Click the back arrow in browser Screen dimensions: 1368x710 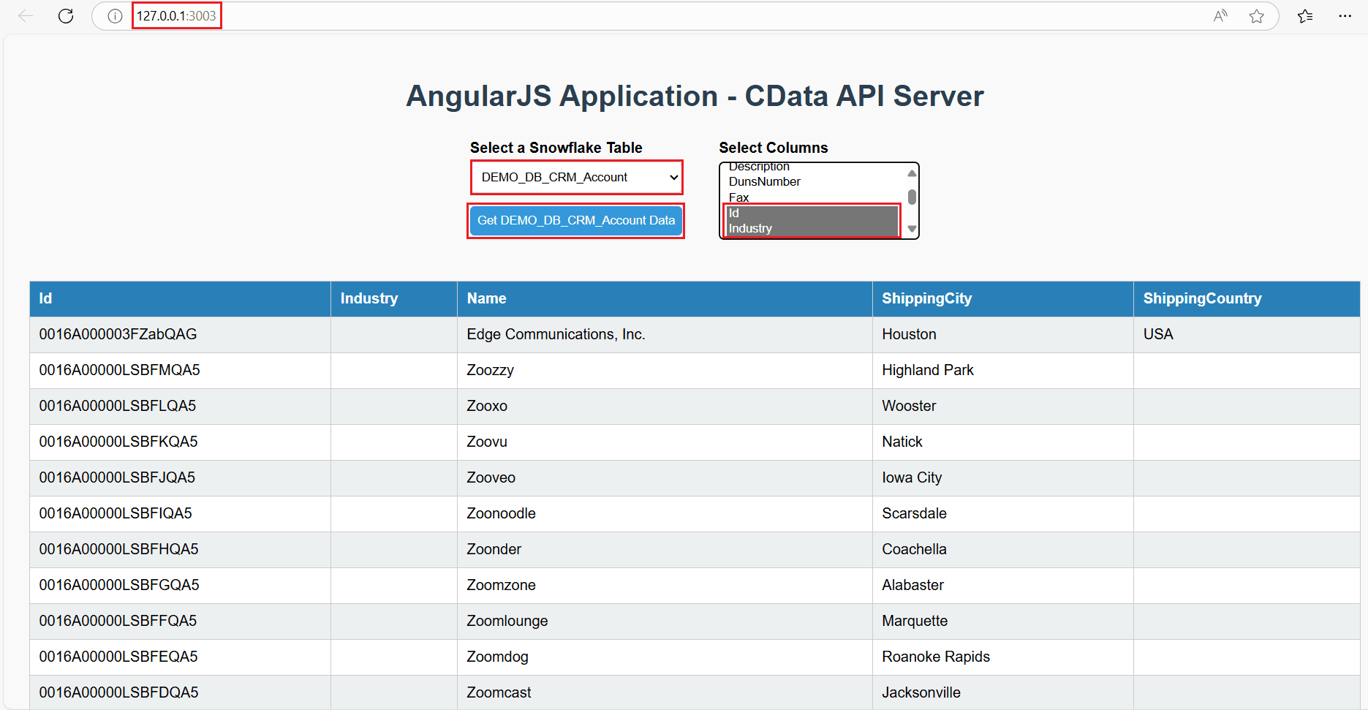tap(26, 16)
